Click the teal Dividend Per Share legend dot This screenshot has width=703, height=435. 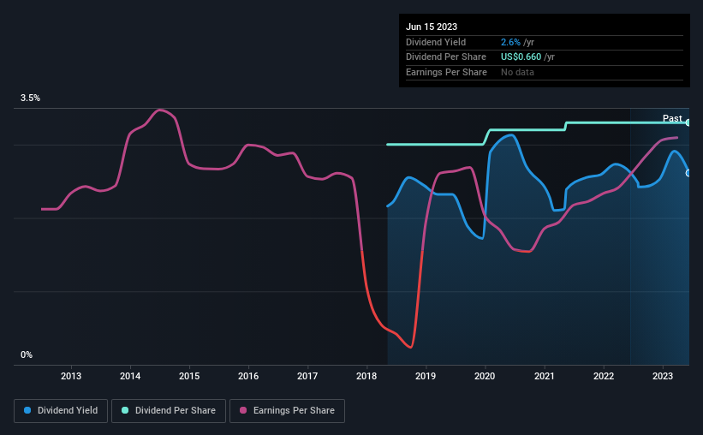click(x=125, y=410)
